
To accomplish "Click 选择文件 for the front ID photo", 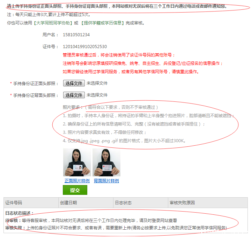I will point(74,83).
